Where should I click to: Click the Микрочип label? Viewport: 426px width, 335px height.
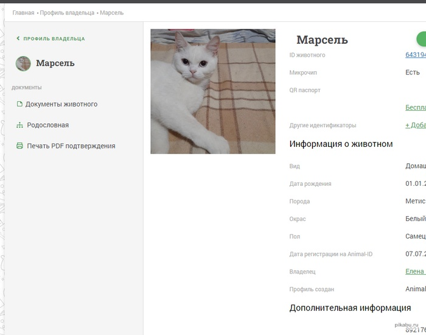pos(303,72)
